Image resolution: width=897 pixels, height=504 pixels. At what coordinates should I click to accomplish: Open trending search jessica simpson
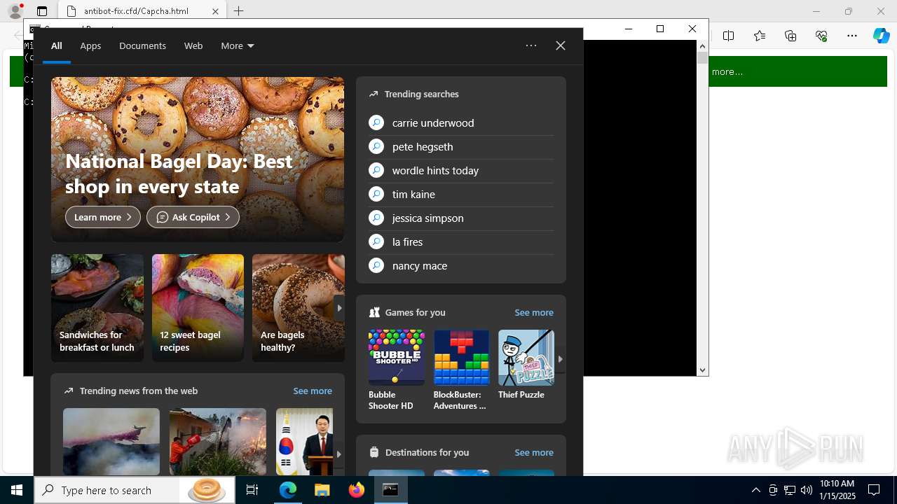pyautogui.click(x=427, y=218)
